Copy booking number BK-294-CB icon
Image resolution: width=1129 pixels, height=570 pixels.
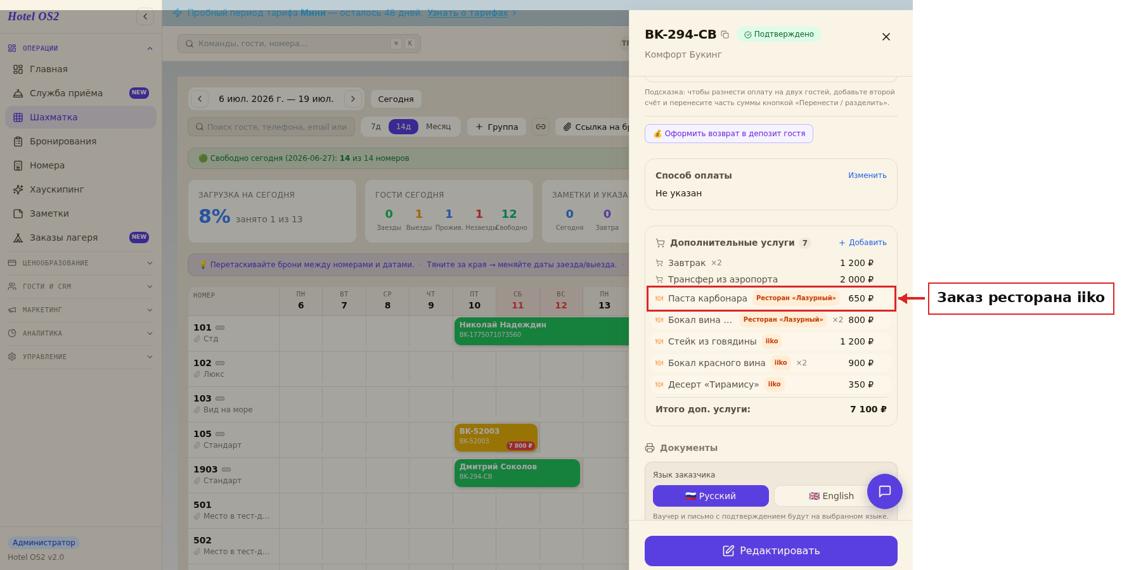(725, 35)
